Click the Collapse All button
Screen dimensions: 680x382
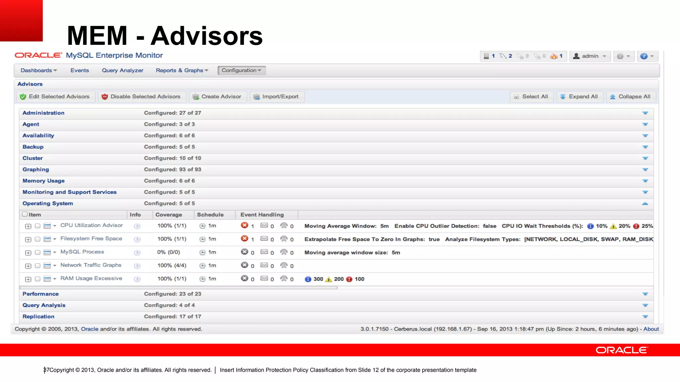click(x=631, y=96)
